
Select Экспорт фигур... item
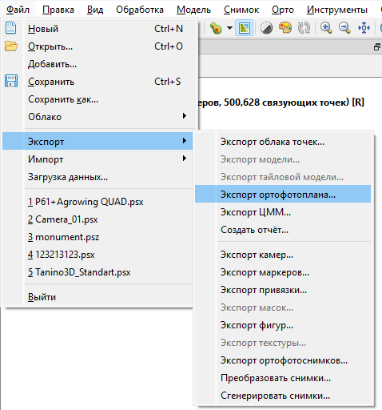point(283,325)
